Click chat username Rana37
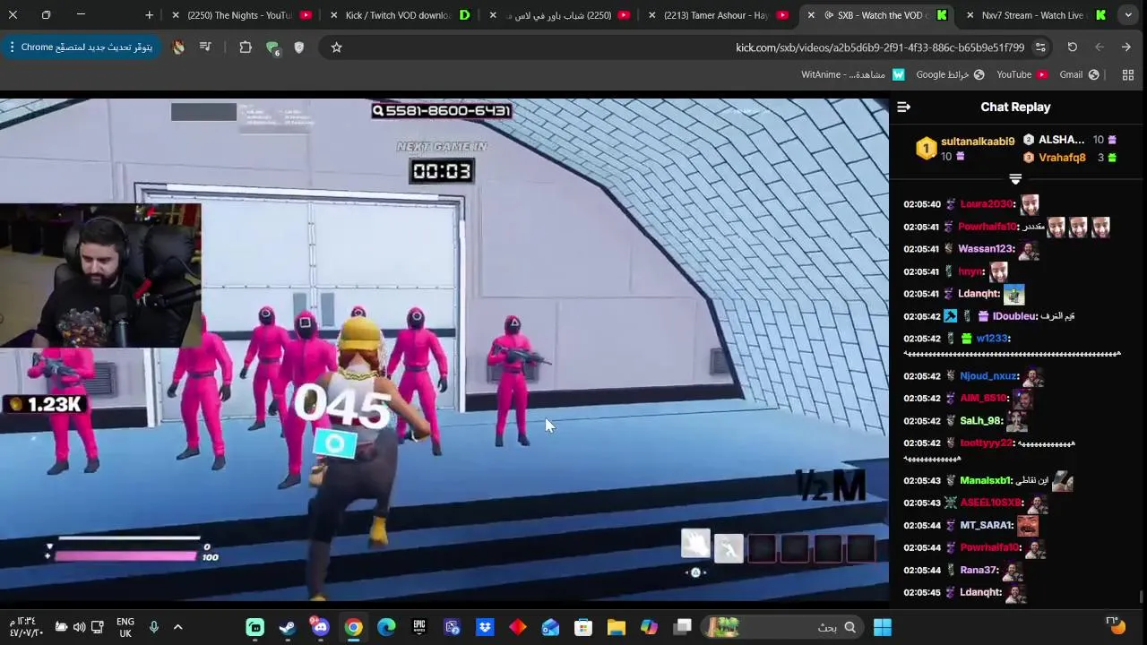1147x645 pixels. [979, 571]
